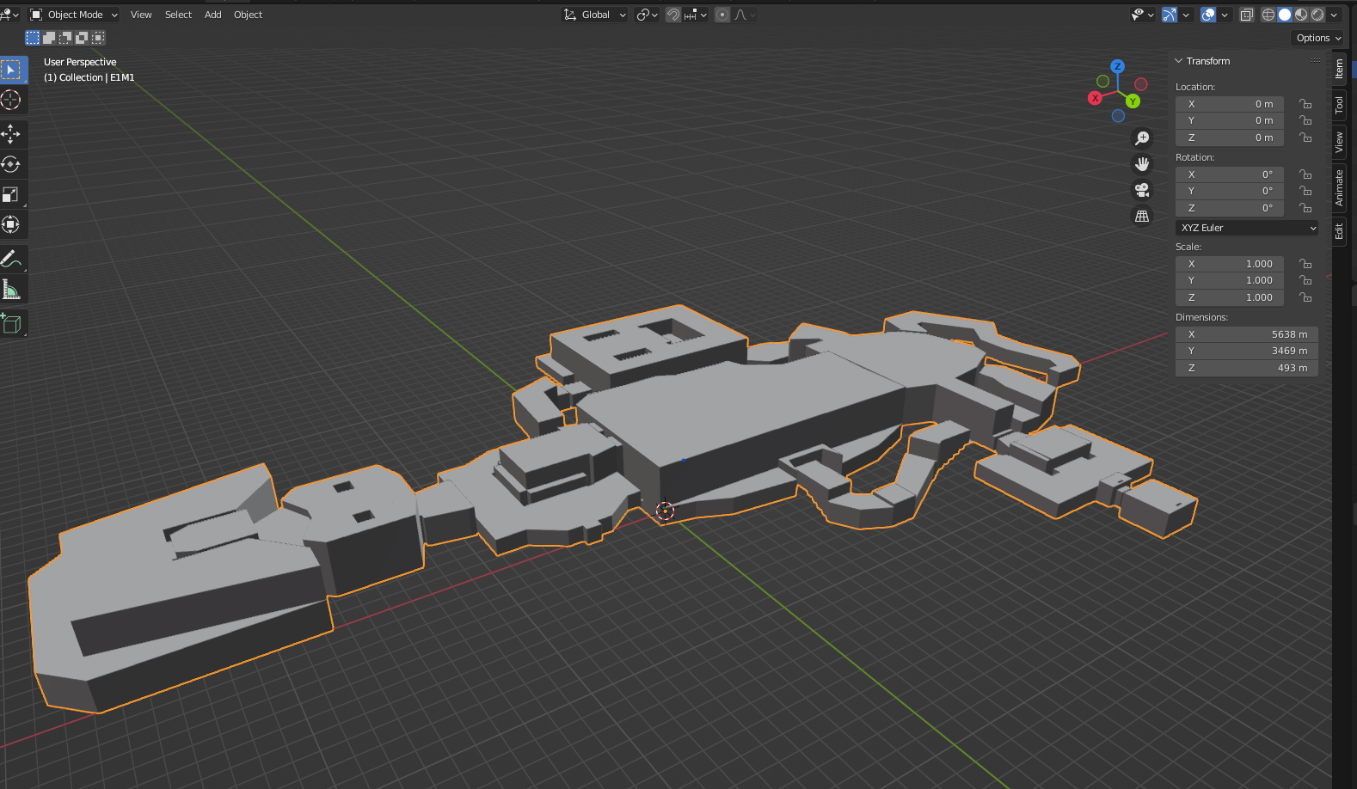Click the Dimensions X 5638 m field
Image resolution: width=1357 pixels, height=789 pixels.
point(1247,334)
